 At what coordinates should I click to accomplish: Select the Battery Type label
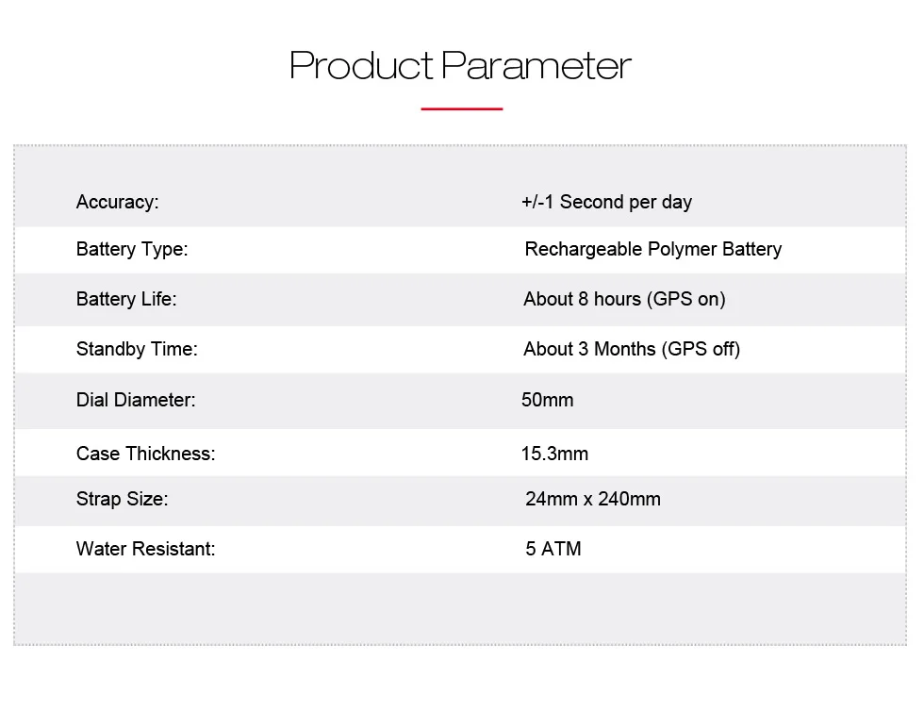[x=132, y=249]
